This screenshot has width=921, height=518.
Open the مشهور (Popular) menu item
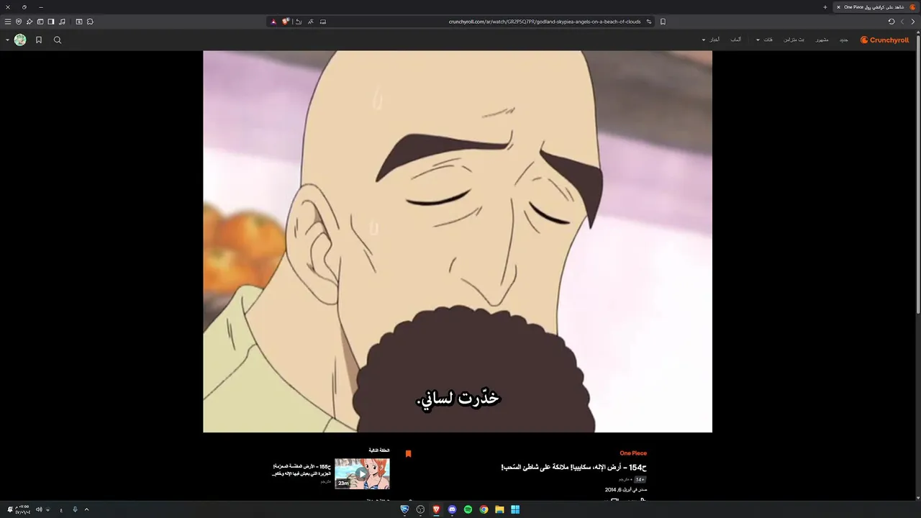(x=822, y=40)
